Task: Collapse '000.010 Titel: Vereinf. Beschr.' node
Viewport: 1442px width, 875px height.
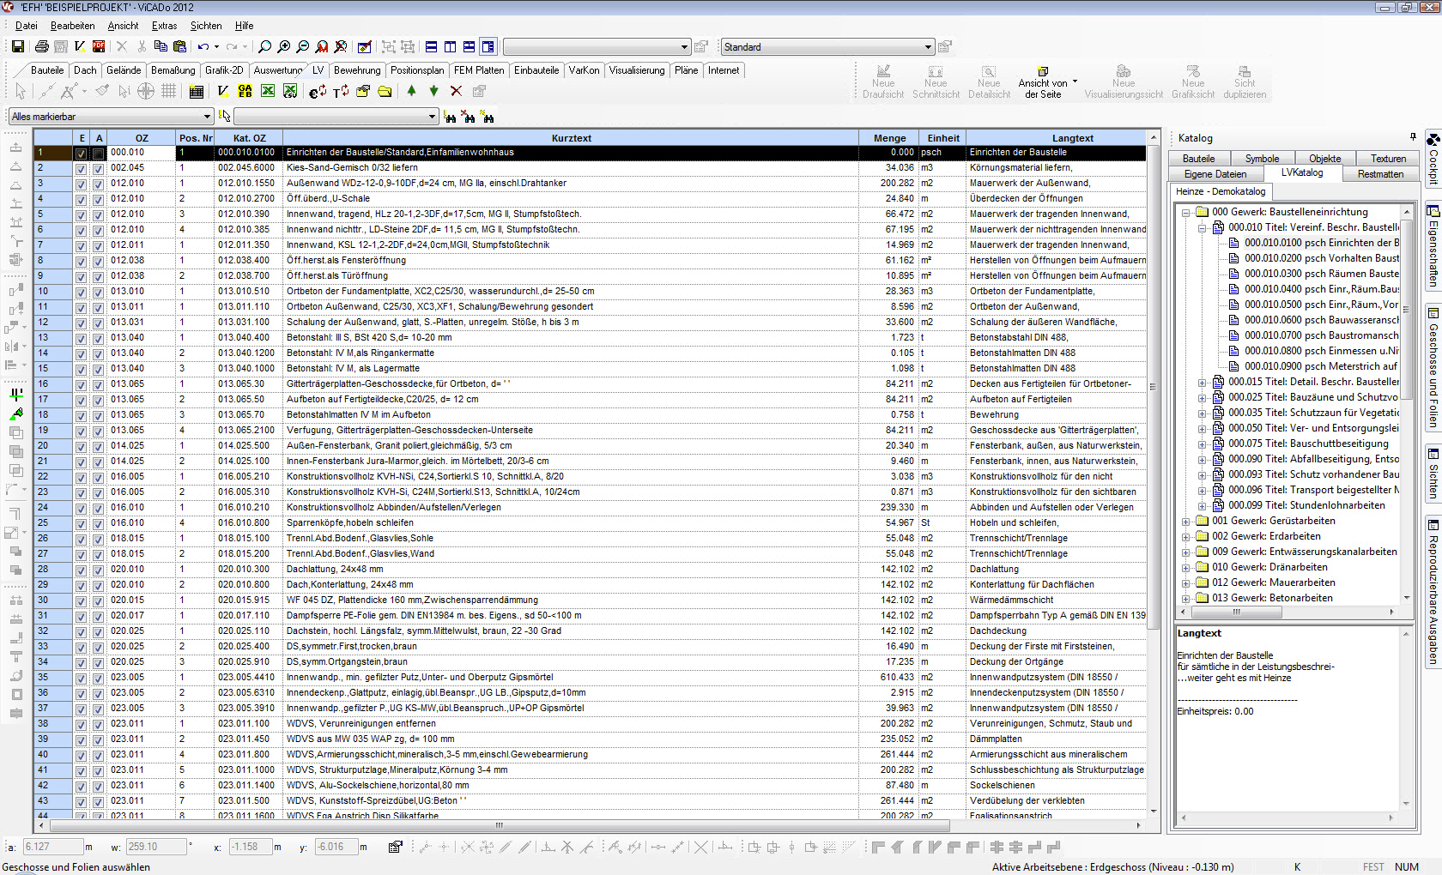Action: 1203,227
